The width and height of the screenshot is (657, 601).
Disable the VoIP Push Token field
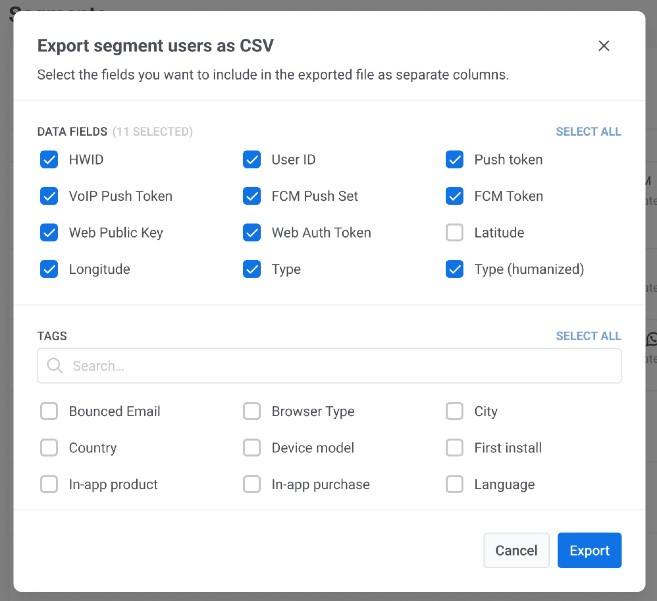[x=49, y=196]
